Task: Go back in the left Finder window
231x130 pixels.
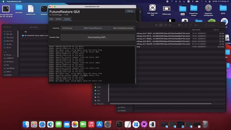Action: pyautogui.click(x=22, y=27)
